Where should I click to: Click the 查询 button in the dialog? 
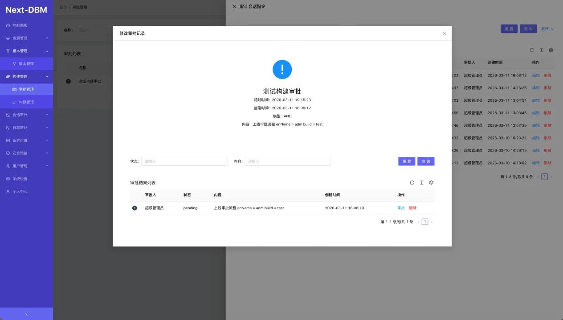click(x=426, y=161)
